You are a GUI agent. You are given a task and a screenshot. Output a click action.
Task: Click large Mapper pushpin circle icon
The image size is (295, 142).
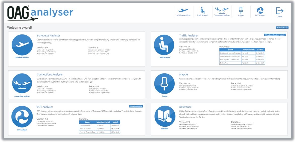coord(165,84)
